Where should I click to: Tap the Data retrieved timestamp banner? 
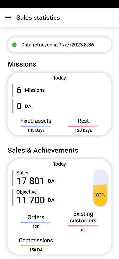(x=59, y=45)
